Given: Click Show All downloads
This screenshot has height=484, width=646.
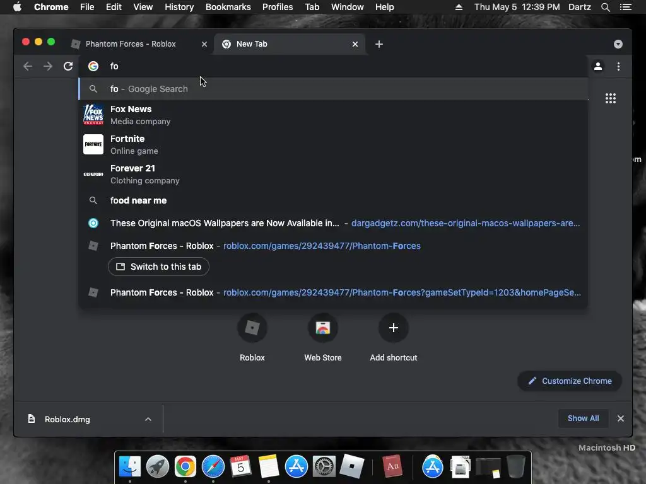Looking at the screenshot, I should 583,418.
